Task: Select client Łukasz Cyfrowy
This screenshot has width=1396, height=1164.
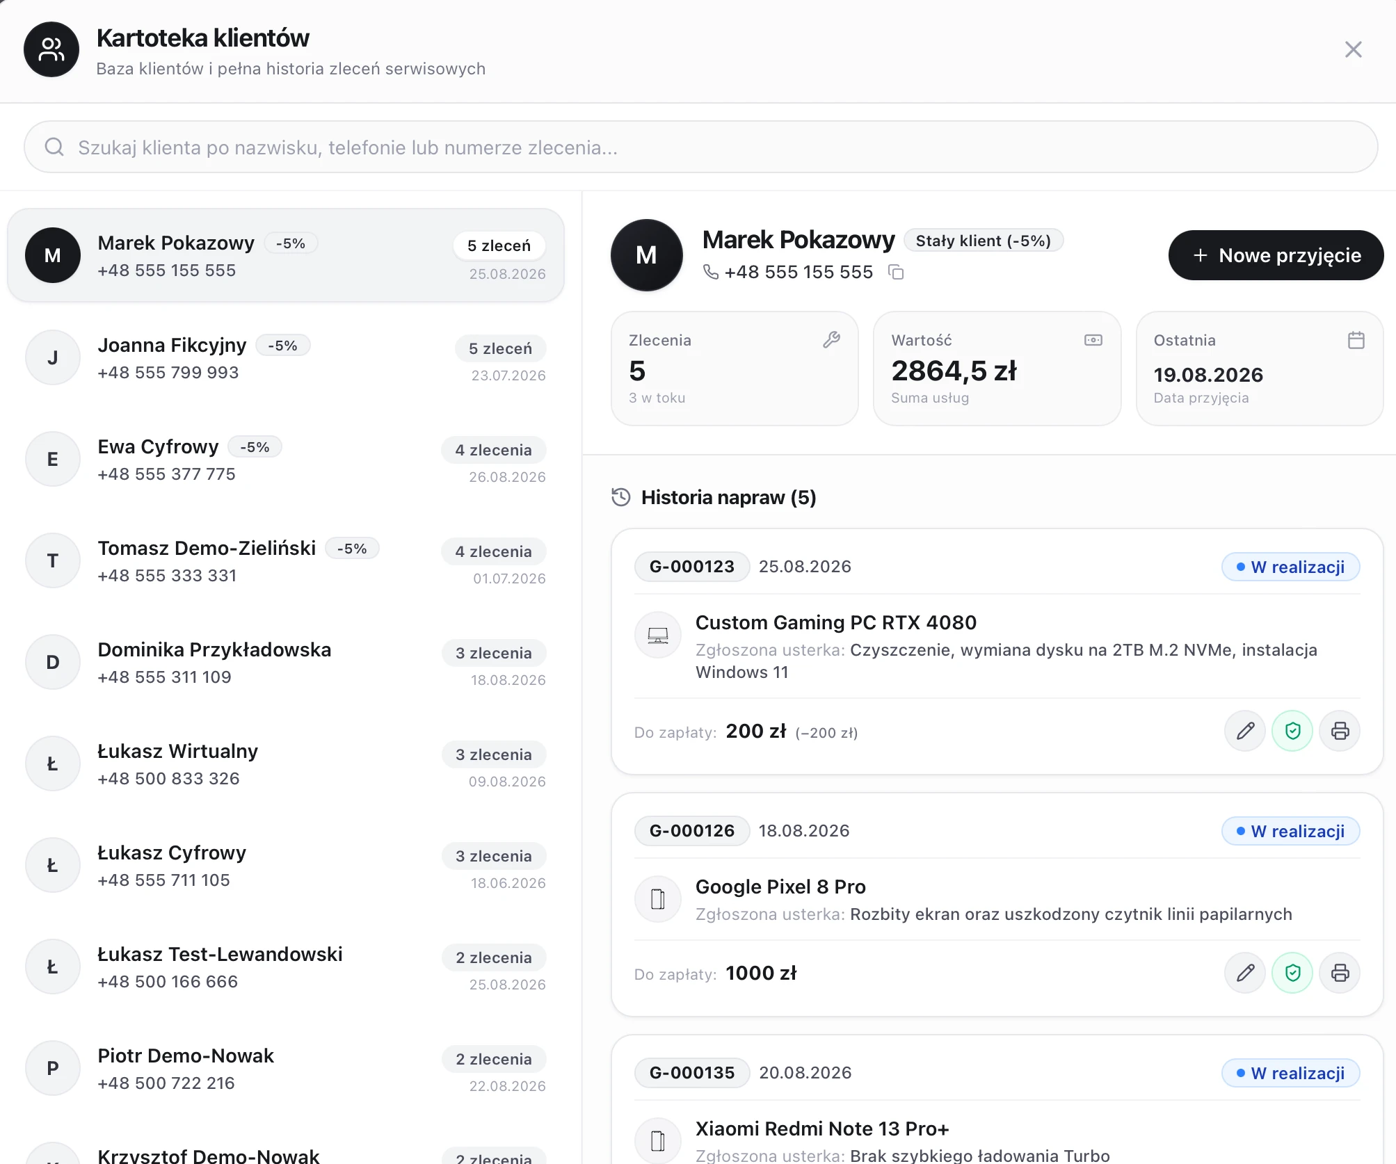Action: click(x=285, y=865)
